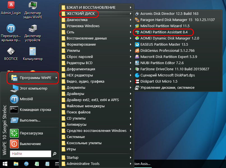Open the command prompt taskbar icon

(x=57, y=164)
